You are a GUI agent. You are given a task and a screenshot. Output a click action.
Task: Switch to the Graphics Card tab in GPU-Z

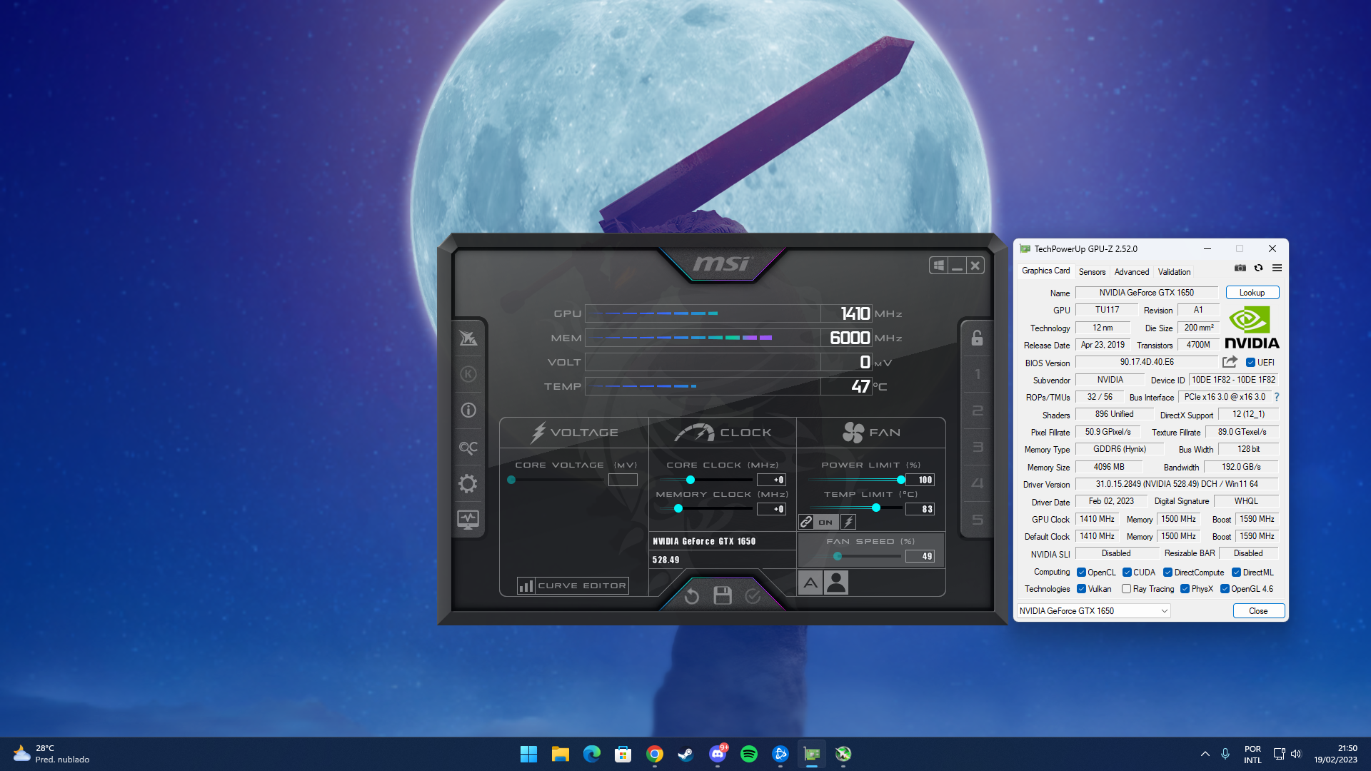[x=1045, y=271]
